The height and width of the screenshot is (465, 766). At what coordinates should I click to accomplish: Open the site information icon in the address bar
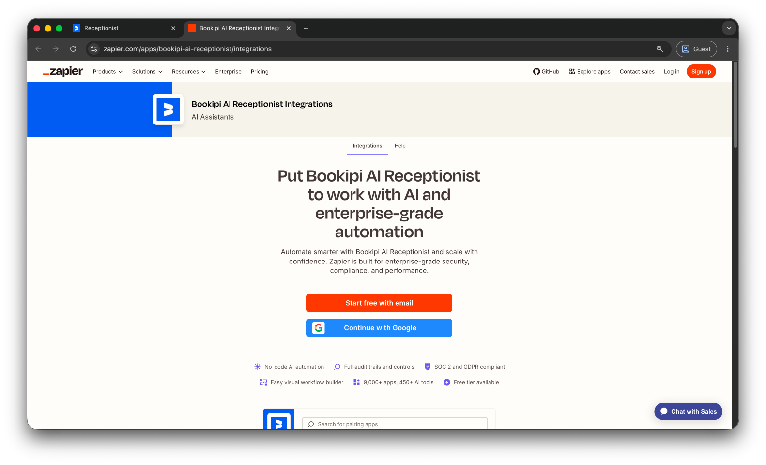pos(94,49)
